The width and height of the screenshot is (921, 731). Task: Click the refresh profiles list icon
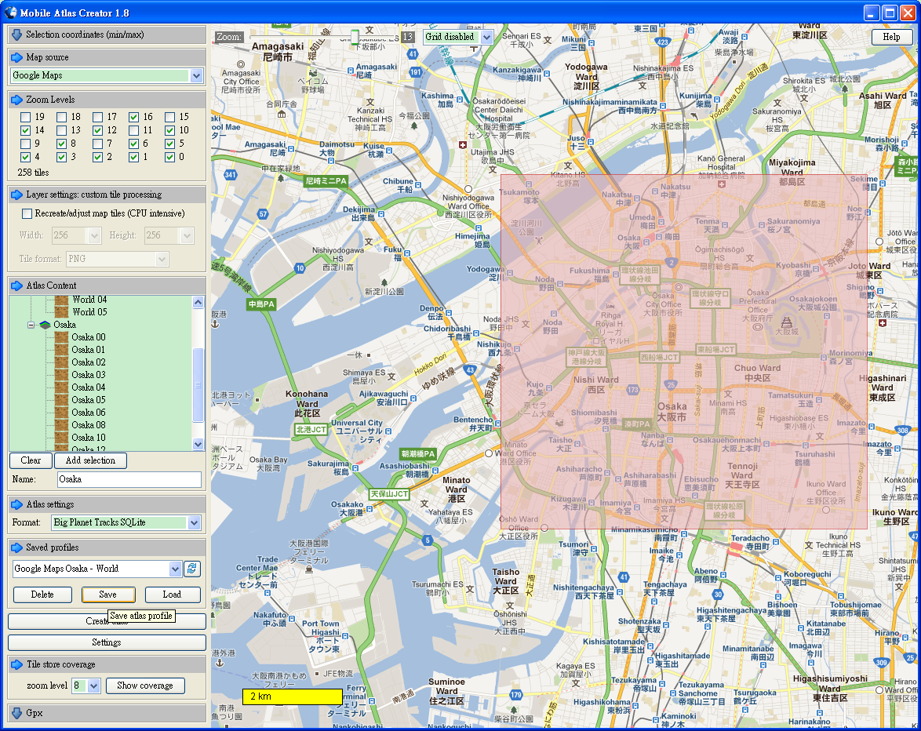(192, 569)
